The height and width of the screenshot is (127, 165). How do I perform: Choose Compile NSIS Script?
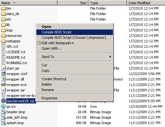point(75,32)
